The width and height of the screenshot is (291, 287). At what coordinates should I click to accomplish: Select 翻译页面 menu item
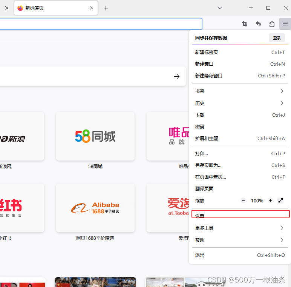pyautogui.click(x=240, y=189)
